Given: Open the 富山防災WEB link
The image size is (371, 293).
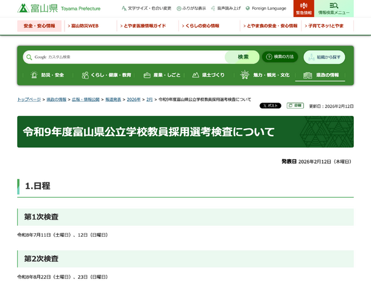Looking at the screenshot, I should click(83, 26).
